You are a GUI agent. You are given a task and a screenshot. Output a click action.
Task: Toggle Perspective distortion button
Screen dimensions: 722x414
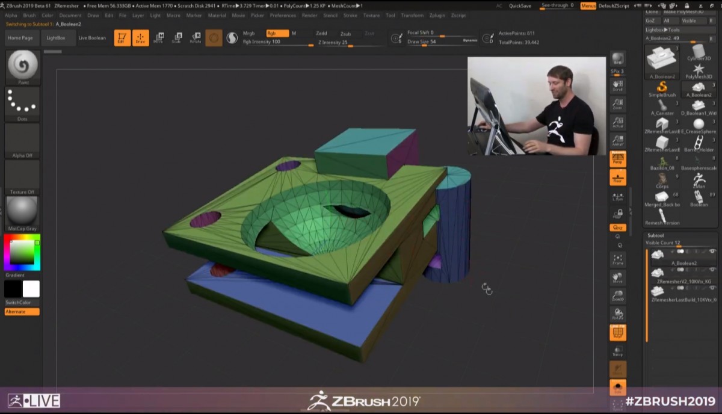pos(618,159)
